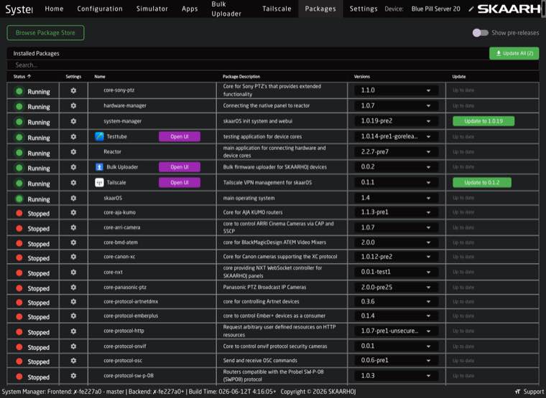
Task: Open settings gear for core-nxt
Action: tap(73, 273)
